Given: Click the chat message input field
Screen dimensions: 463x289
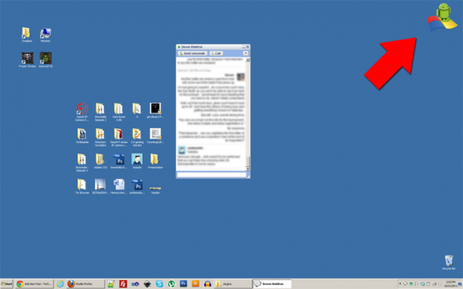Looking at the screenshot, I should [211, 175].
